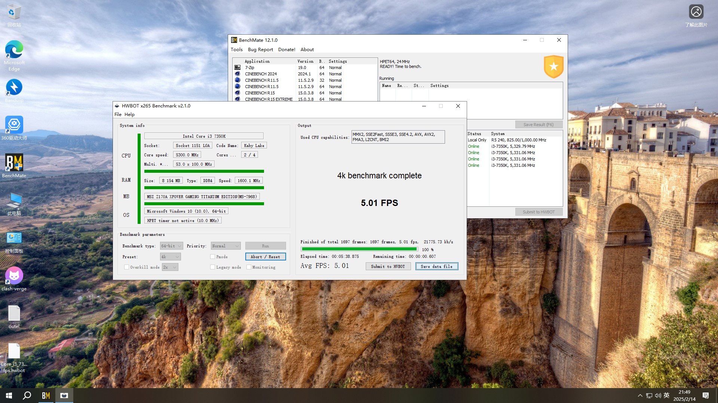Image resolution: width=718 pixels, height=403 pixels.
Task: Click the green RAM status bar
Action: [204, 188]
